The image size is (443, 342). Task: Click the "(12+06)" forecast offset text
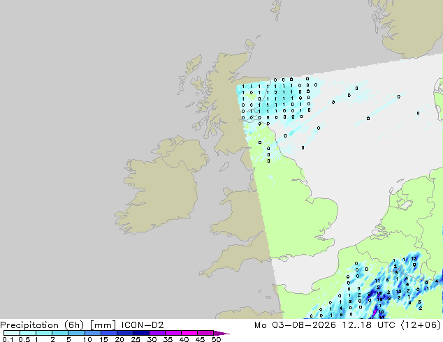click(421, 325)
